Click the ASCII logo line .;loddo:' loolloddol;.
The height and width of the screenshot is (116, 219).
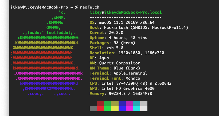tap(49, 33)
